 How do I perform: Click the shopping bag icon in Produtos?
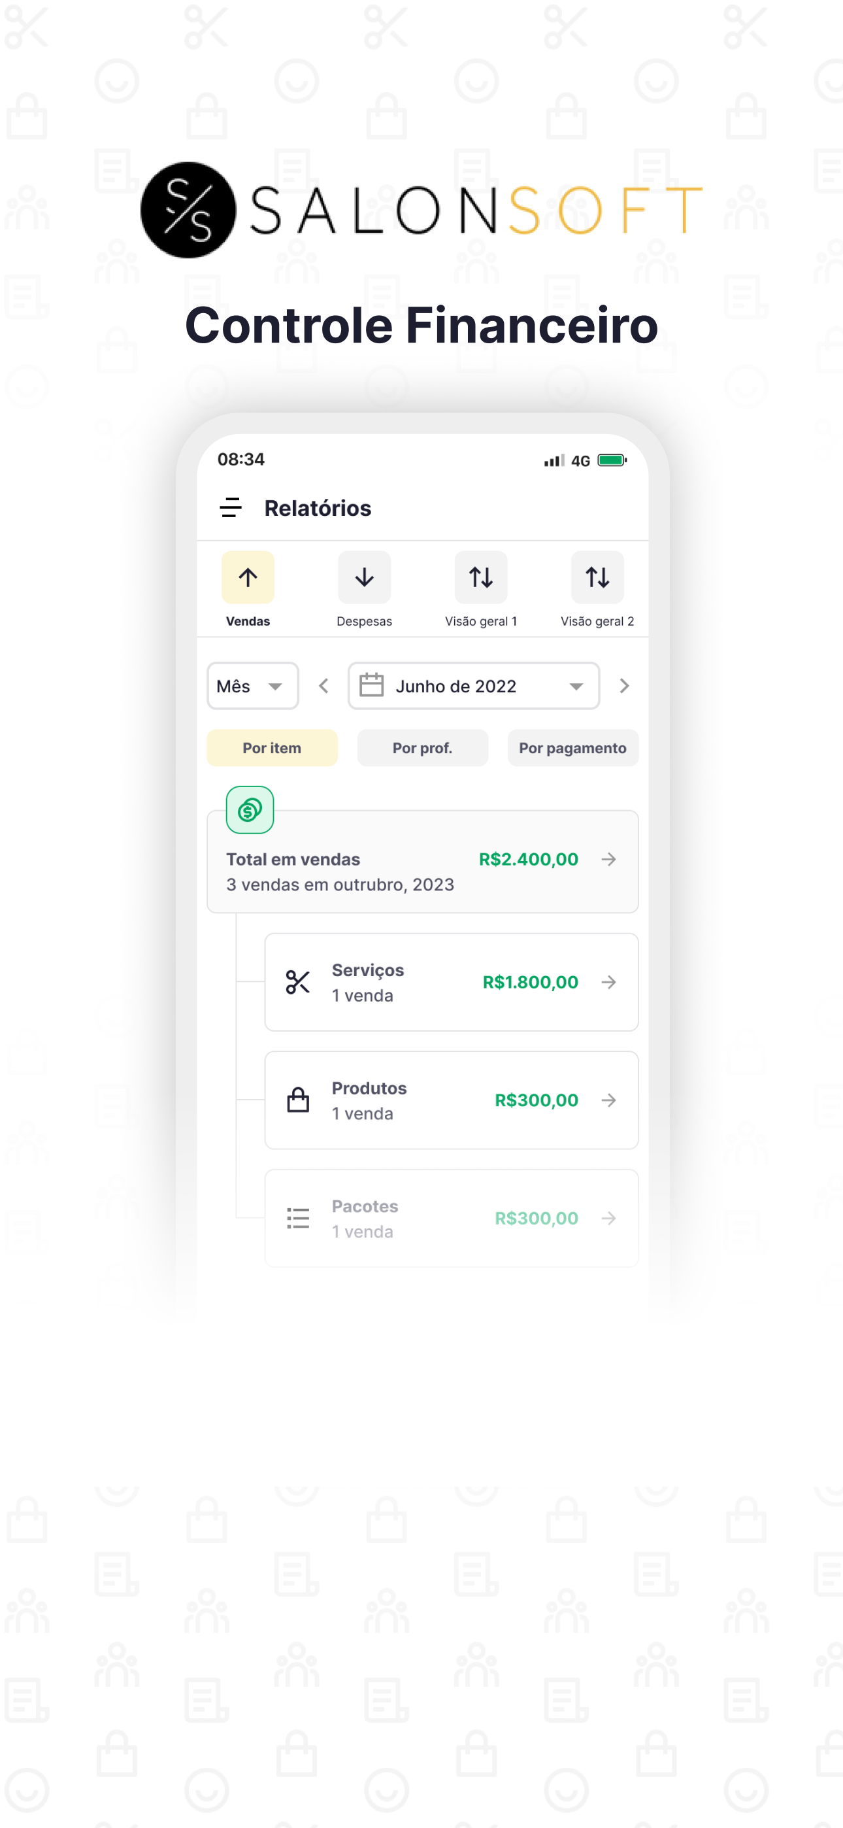coord(298,1100)
